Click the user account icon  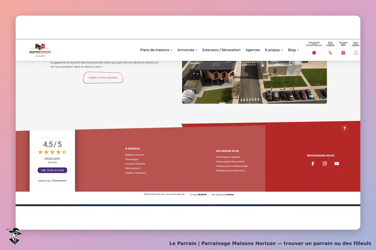(x=356, y=53)
